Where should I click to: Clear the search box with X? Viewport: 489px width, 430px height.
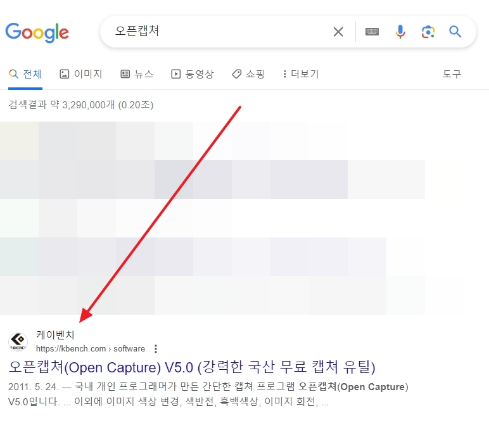[x=338, y=32]
